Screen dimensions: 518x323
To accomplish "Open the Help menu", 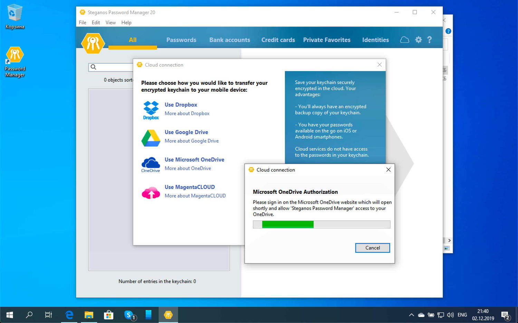I will (126, 22).
